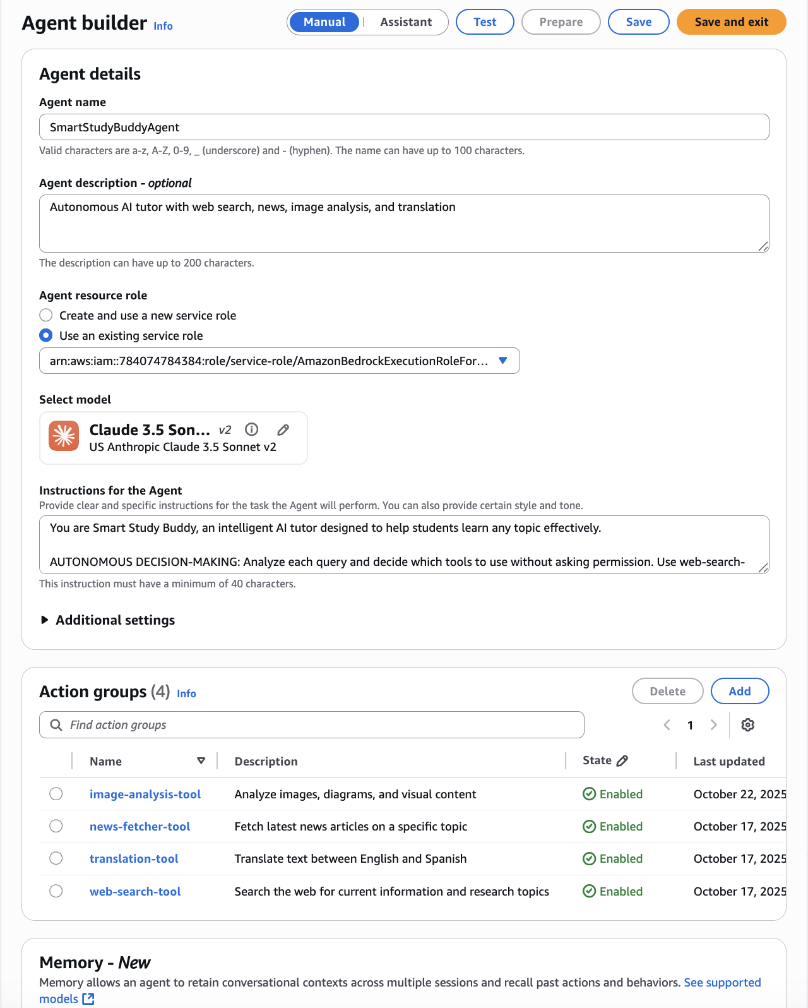
Task: Edit selected model pencil icon
Action: pos(283,429)
